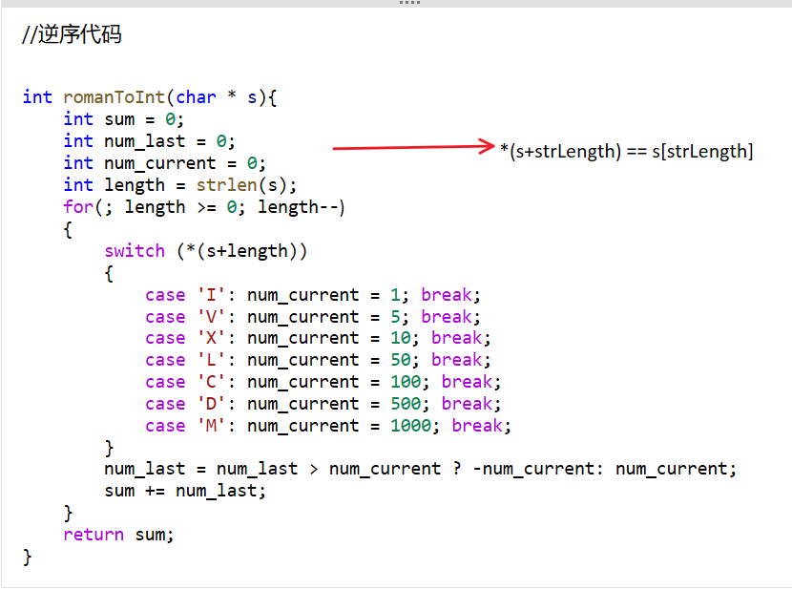Click the *(s+strLength) == s[strLength] annotation text
Screen dimensions: 792x590
point(626,151)
